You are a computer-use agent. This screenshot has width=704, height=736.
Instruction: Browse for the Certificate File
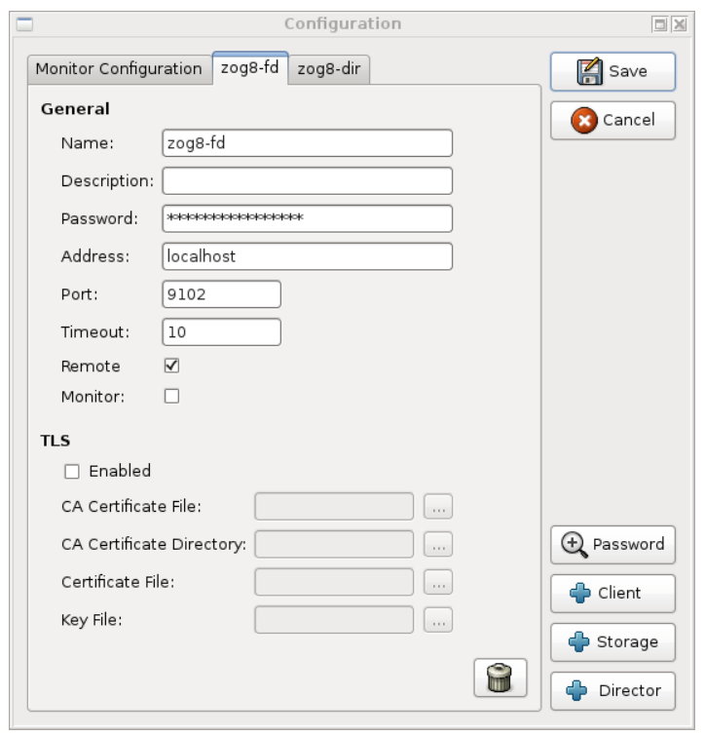pos(438,582)
